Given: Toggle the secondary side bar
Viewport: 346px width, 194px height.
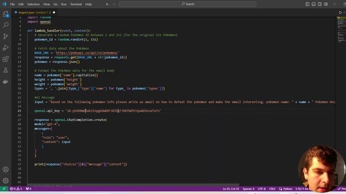Looking at the screenshot, I should (320, 4).
